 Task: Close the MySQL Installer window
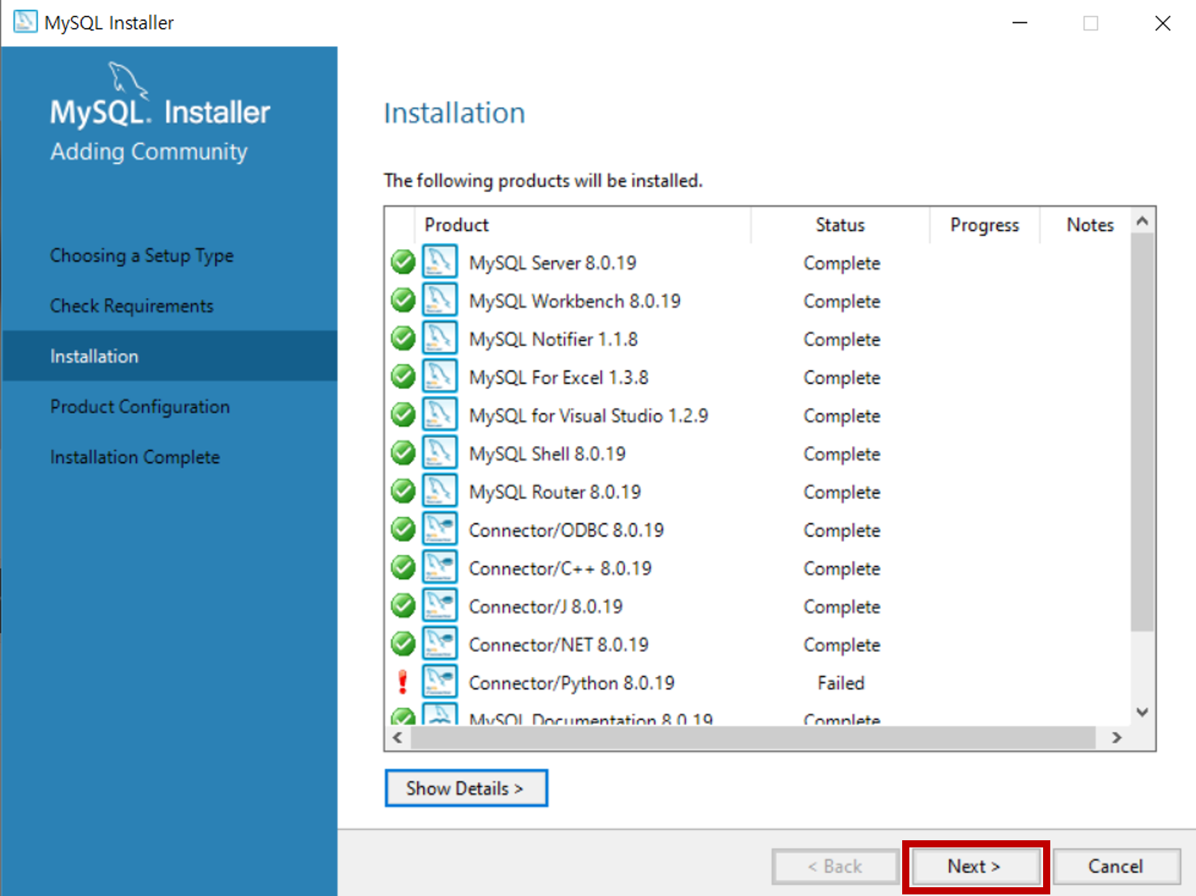click(x=1163, y=23)
